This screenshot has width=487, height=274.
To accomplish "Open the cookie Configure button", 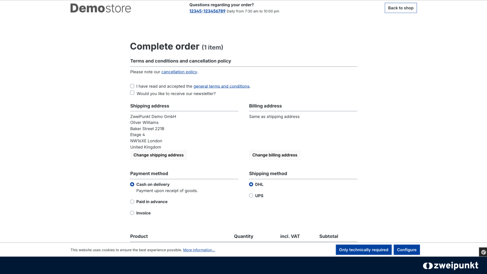I will pyautogui.click(x=407, y=250).
